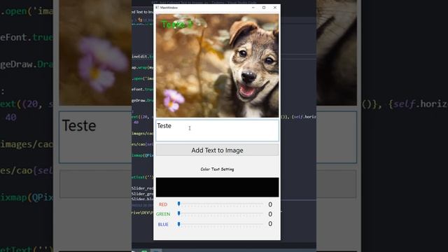Image resolution: width=448 pixels, height=252 pixels.
Task: Click the Add Text to Image button
Action: tap(217, 150)
